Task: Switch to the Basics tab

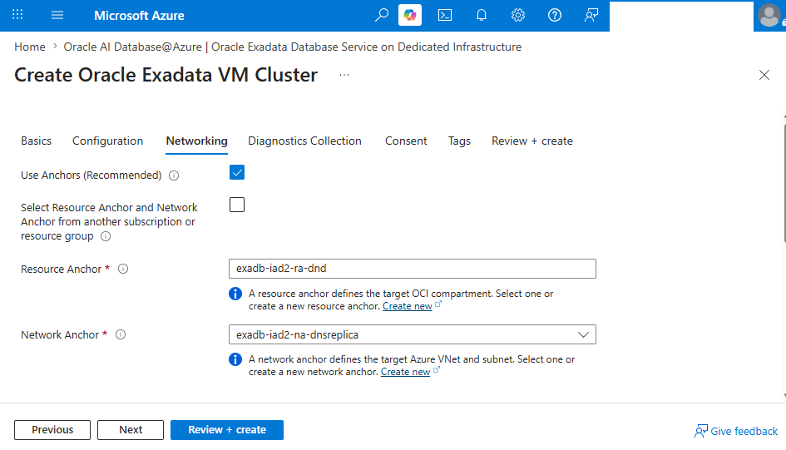Action: click(36, 141)
